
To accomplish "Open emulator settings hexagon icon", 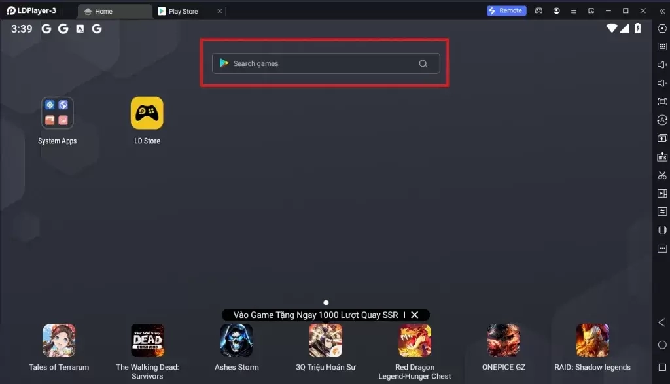I will pos(662,28).
